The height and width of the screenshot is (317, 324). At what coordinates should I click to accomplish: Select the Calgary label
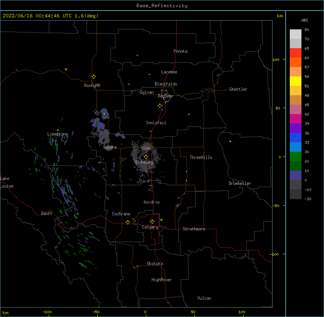(150, 227)
